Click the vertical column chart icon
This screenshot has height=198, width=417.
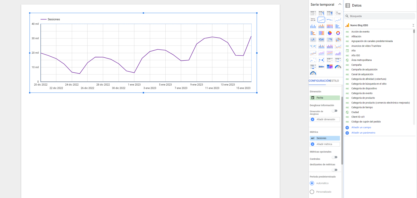point(313,26)
